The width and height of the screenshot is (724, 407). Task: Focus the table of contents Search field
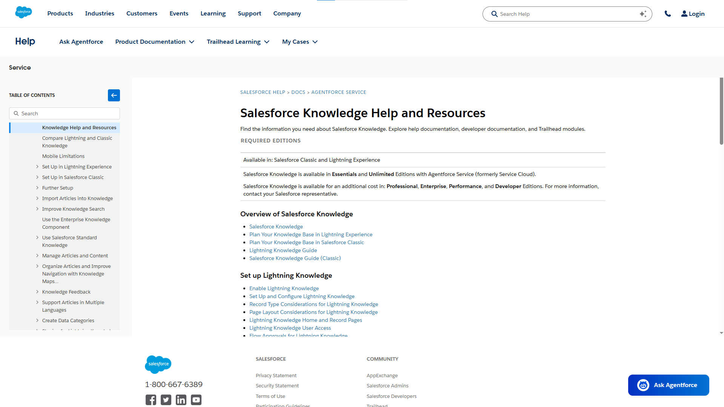(65, 113)
